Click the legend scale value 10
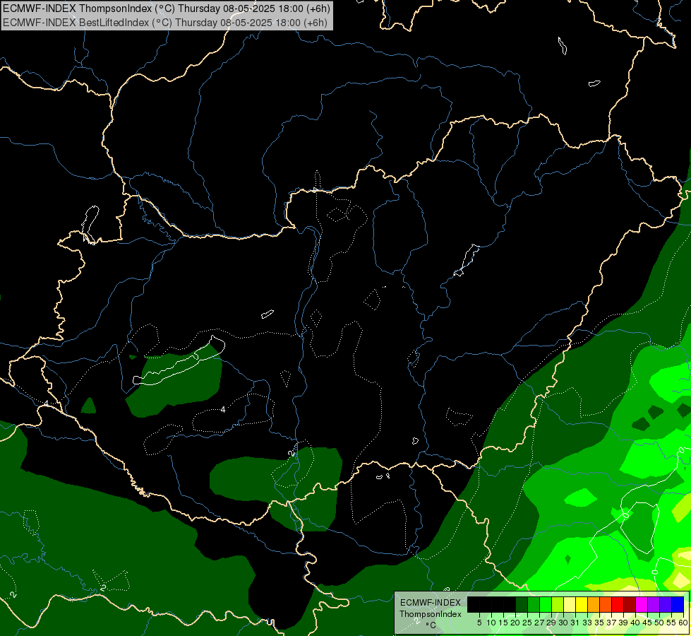 (491, 623)
